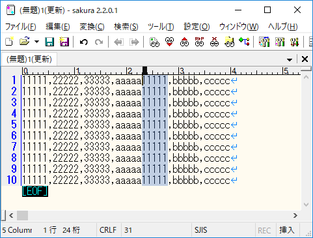The height and width of the screenshot is (238, 313).
Task: Undo the last edit
Action: click(x=84, y=42)
